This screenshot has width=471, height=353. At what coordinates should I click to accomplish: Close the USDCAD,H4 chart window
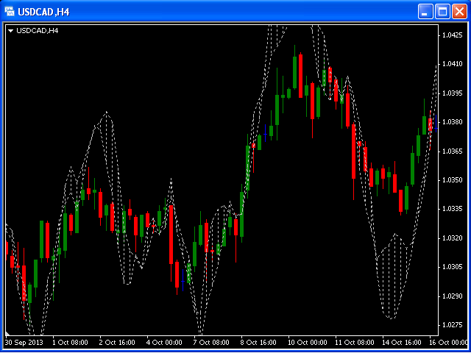(459, 12)
